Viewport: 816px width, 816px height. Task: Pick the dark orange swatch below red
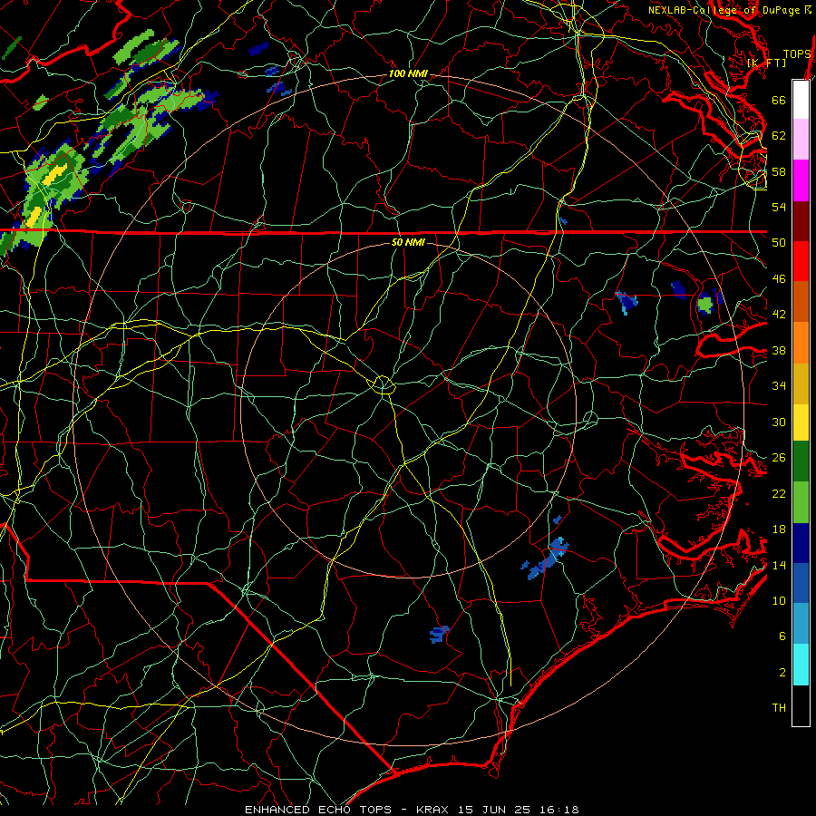click(801, 301)
